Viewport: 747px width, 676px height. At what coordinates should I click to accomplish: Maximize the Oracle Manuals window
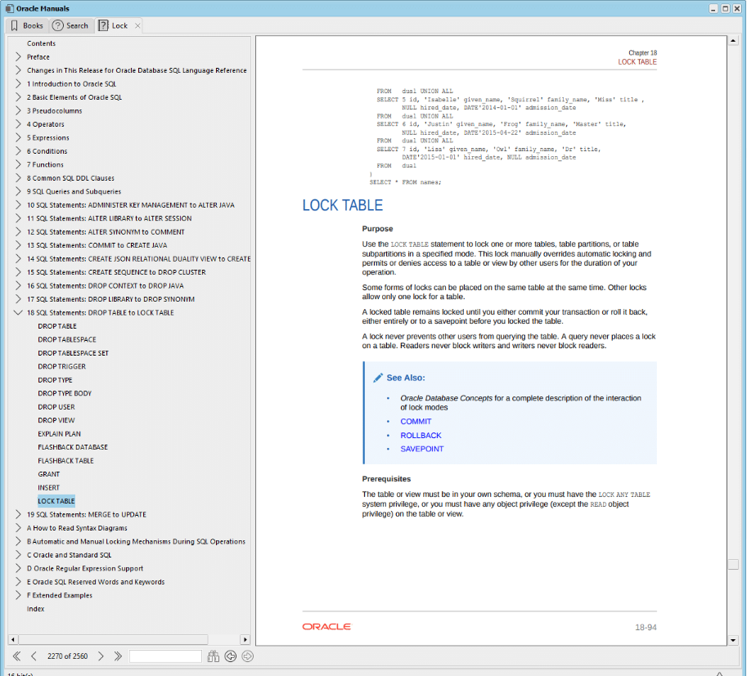725,8
